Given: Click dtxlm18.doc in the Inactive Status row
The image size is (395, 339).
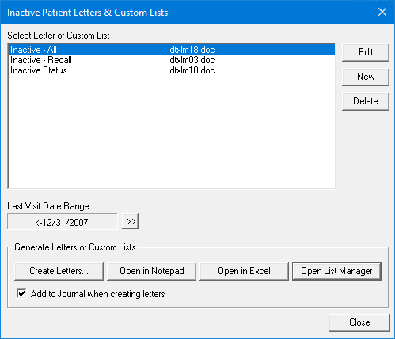Looking at the screenshot, I should [x=192, y=70].
